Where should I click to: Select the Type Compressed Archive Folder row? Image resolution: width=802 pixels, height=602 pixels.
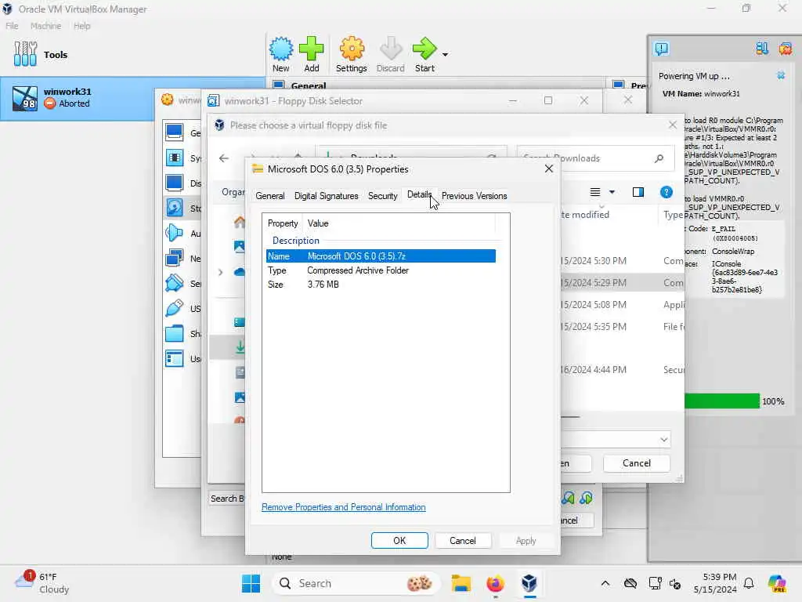pyautogui.click(x=381, y=270)
